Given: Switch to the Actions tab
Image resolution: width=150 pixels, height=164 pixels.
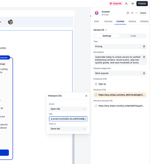Looking at the screenshot, I should (x=132, y=21).
